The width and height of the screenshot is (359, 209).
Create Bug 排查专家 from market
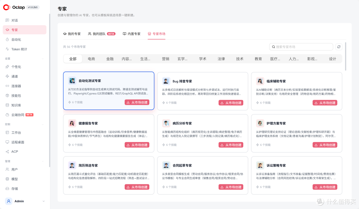click(231, 103)
